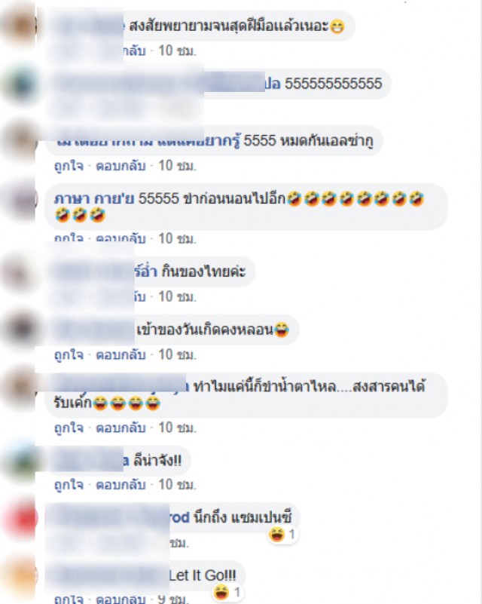Open the laughing reaction count on the แซมเปนซี comment

tap(282, 535)
